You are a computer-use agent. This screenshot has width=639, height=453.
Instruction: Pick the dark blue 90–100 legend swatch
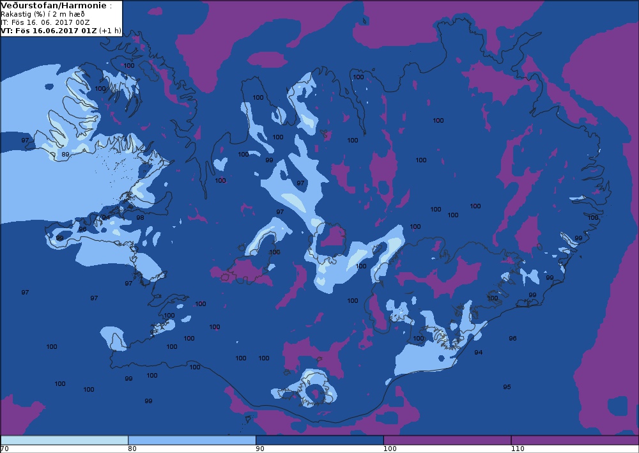(x=319, y=440)
